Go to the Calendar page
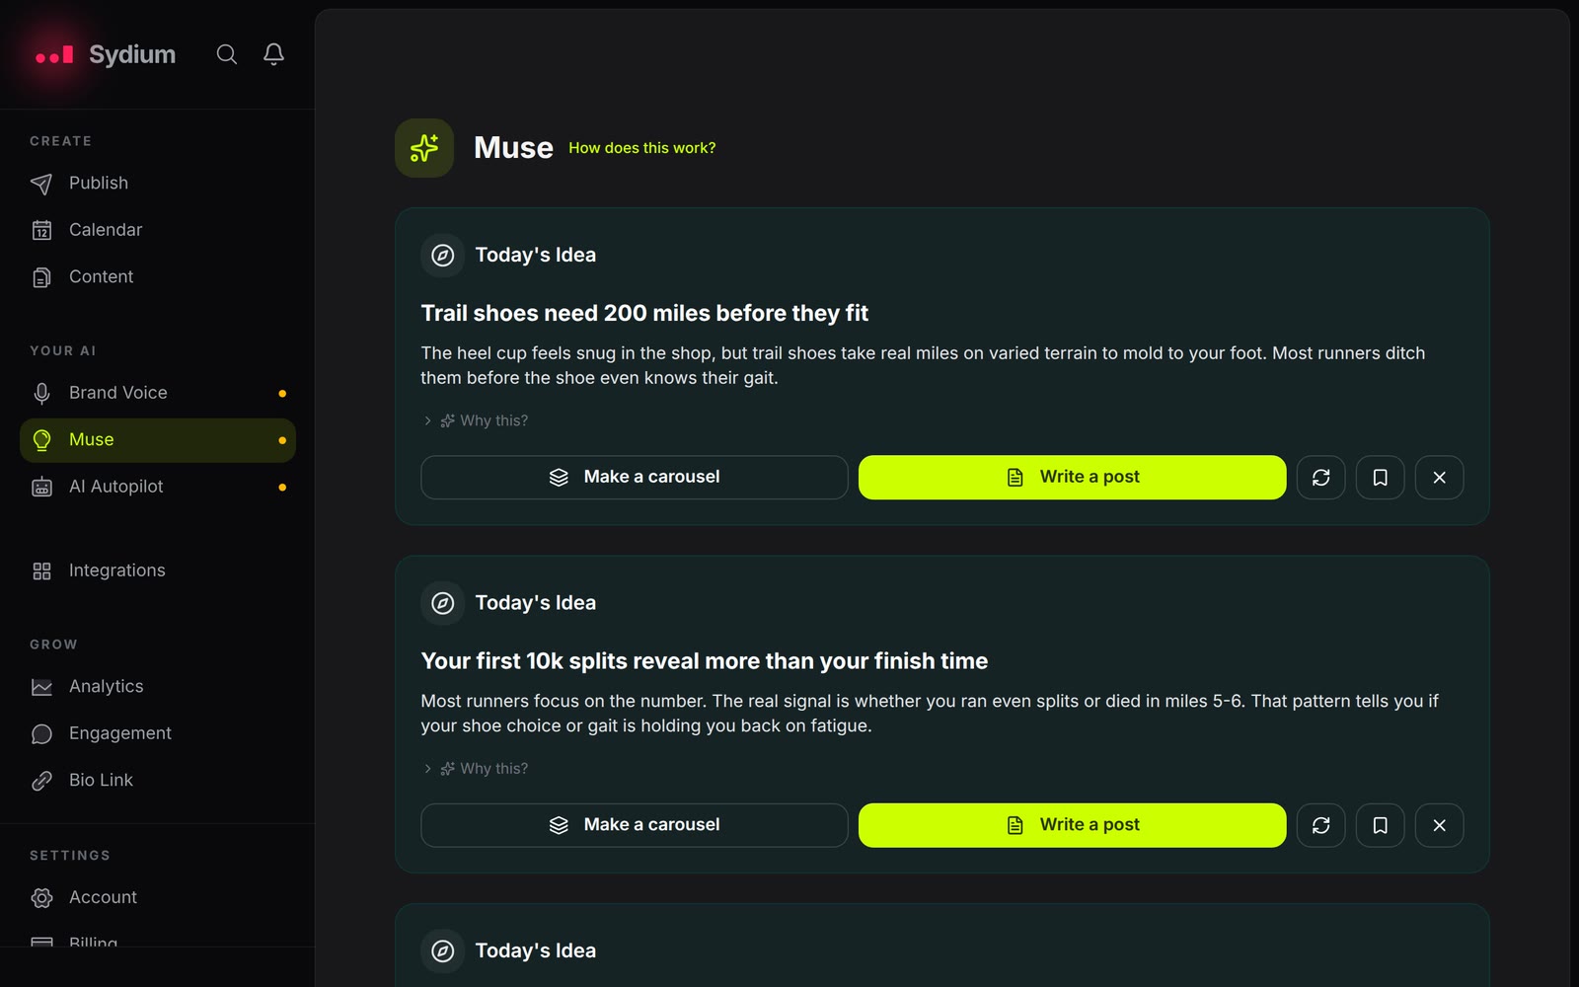Screen dimensions: 1579x987 (158, 230)
